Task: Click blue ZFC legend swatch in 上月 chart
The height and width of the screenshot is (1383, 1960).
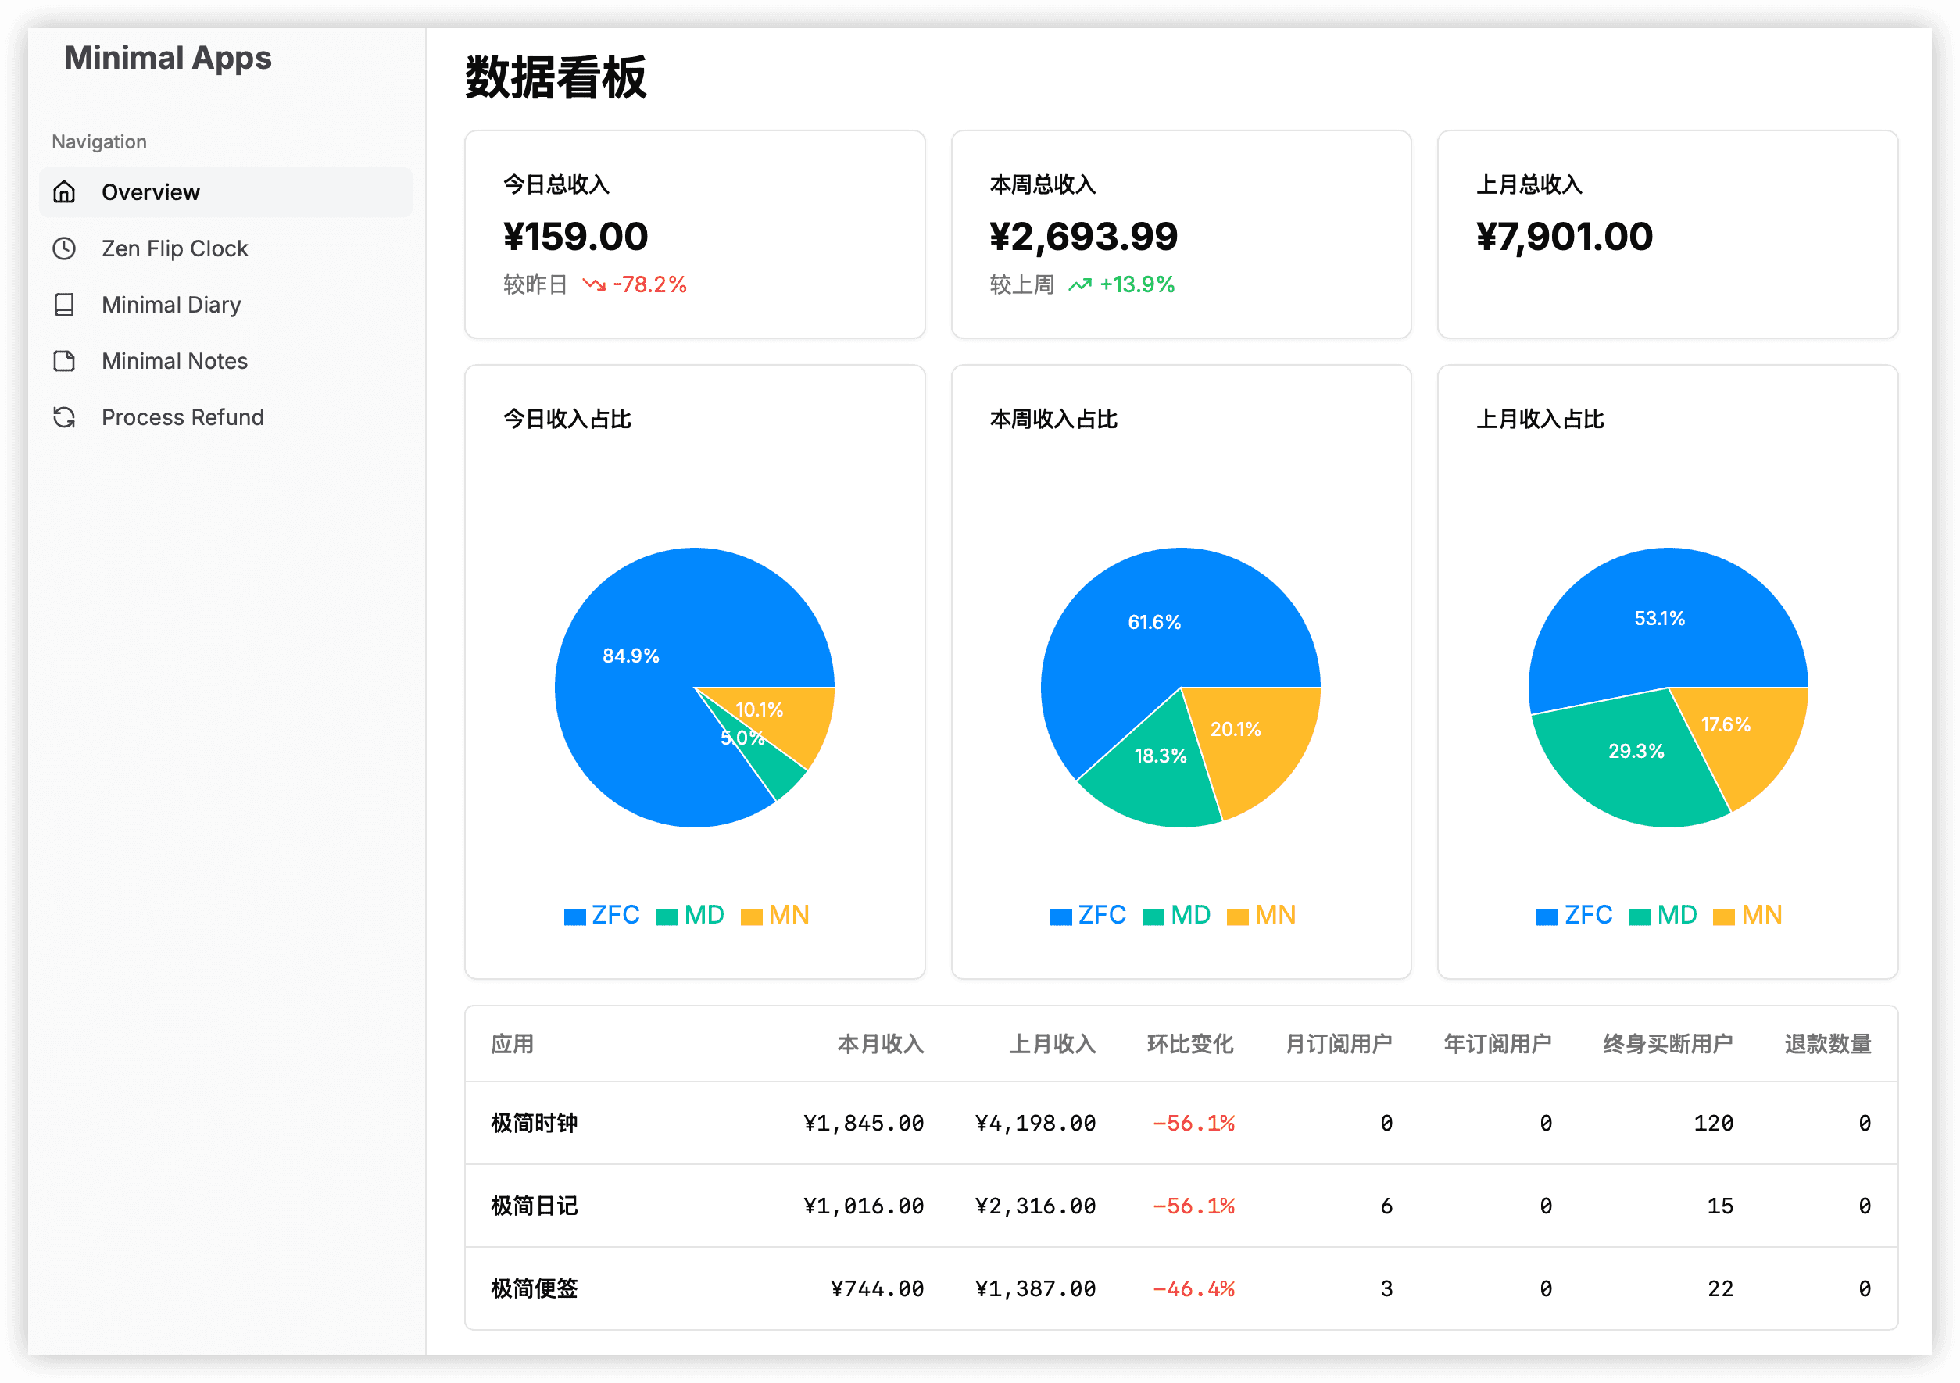Action: click(x=1546, y=917)
